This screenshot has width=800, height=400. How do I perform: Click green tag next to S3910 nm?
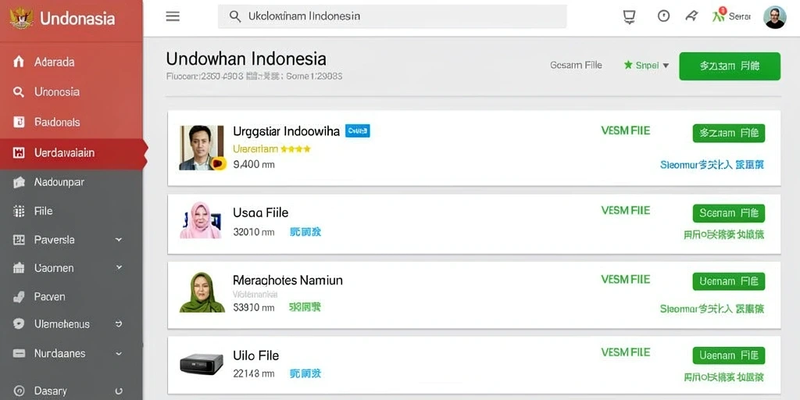click(305, 307)
